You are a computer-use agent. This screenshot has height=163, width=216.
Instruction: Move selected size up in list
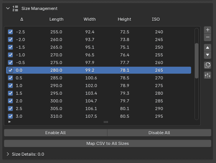[208, 48]
